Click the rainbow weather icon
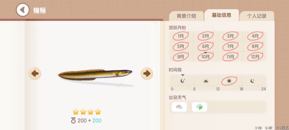The width and height of the screenshot is (289, 130). click(179, 107)
